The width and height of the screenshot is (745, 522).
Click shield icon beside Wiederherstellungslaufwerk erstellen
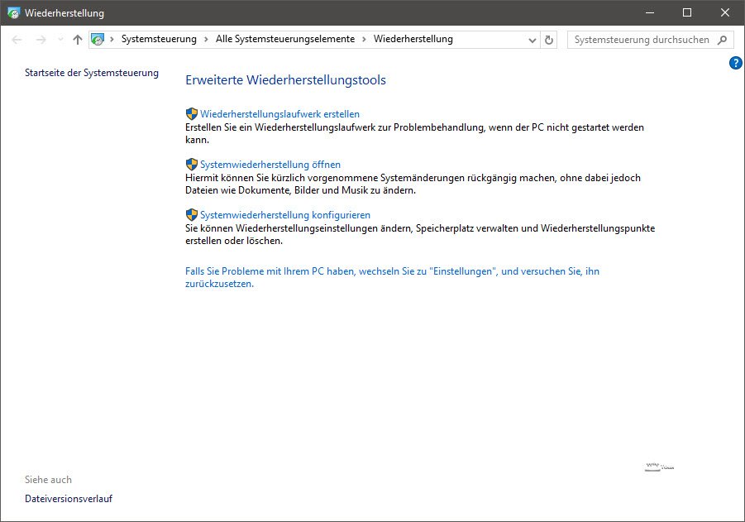(192, 114)
